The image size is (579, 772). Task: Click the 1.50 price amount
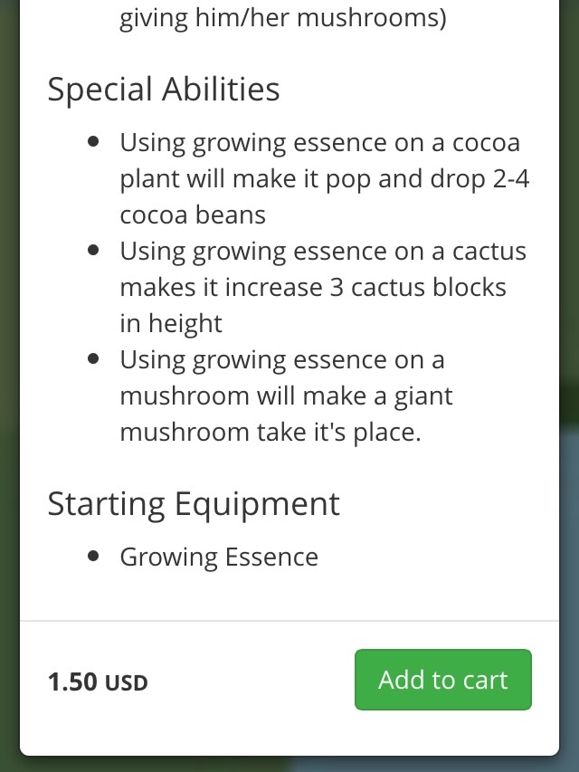point(72,681)
